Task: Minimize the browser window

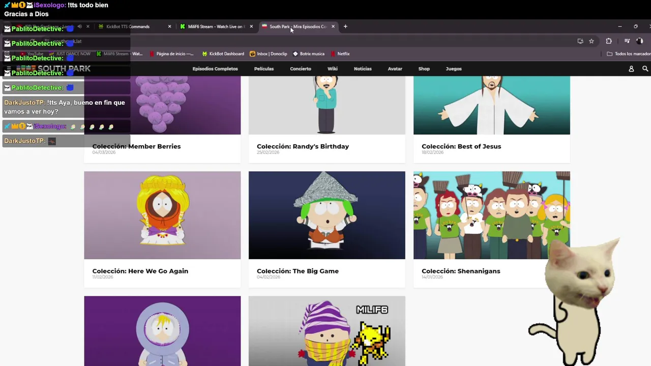Action: click(x=619, y=26)
